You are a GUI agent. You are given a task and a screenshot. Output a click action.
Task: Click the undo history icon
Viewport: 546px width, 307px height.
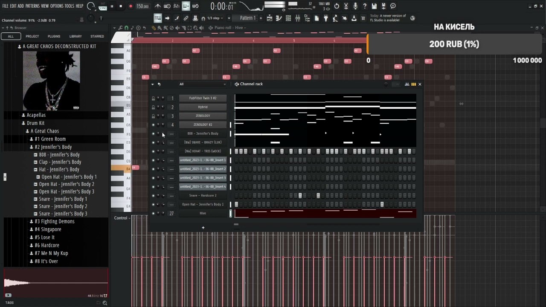[x=337, y=6]
